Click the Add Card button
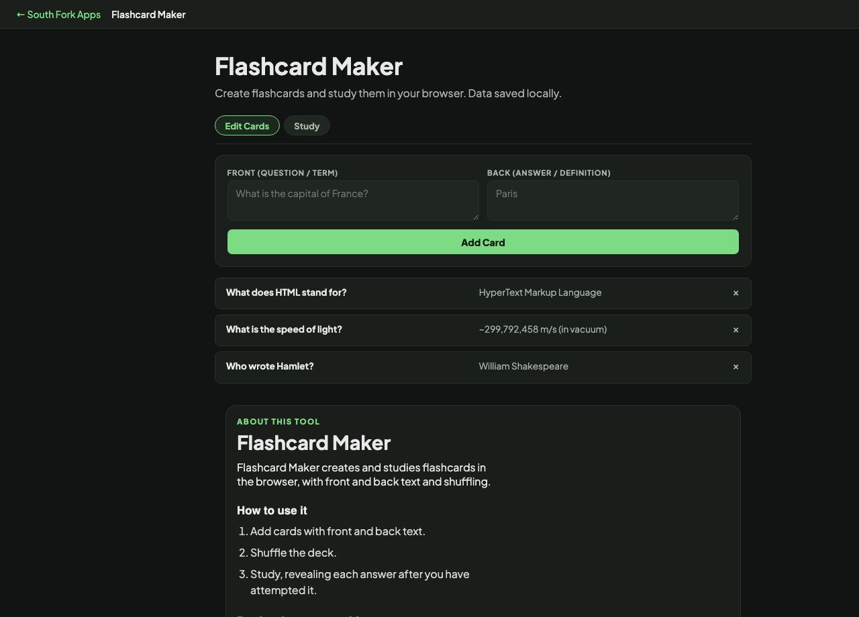 pyautogui.click(x=483, y=242)
